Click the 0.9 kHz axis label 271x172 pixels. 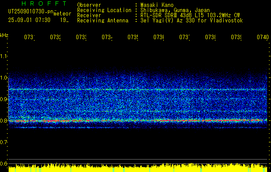coord(3,99)
